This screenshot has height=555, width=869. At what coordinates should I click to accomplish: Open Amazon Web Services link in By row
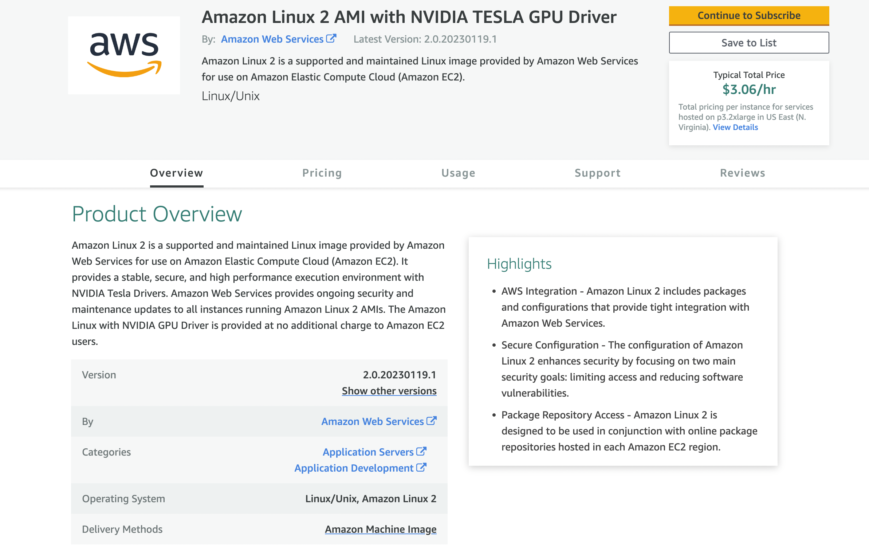click(x=373, y=421)
